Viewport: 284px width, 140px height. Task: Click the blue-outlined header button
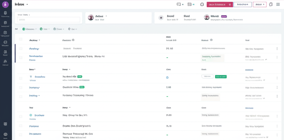pos(242,4)
